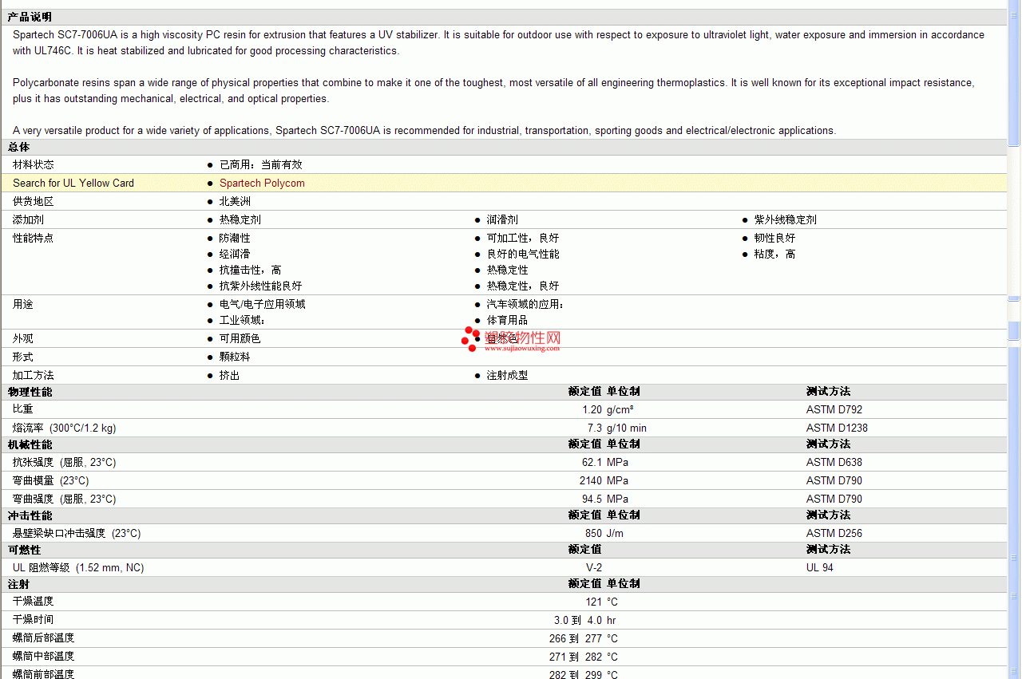Click the 机械性能 section header
This screenshot has width=1022, height=679.
click(30, 444)
